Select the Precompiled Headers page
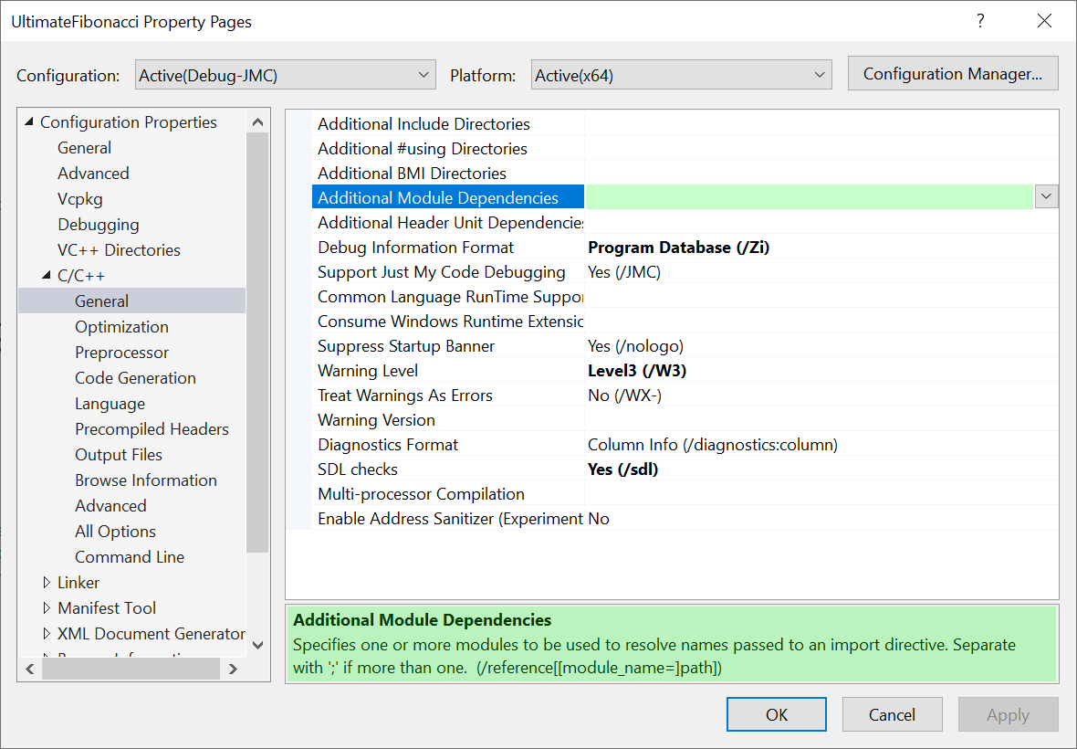This screenshot has height=749, width=1077. (x=152, y=428)
